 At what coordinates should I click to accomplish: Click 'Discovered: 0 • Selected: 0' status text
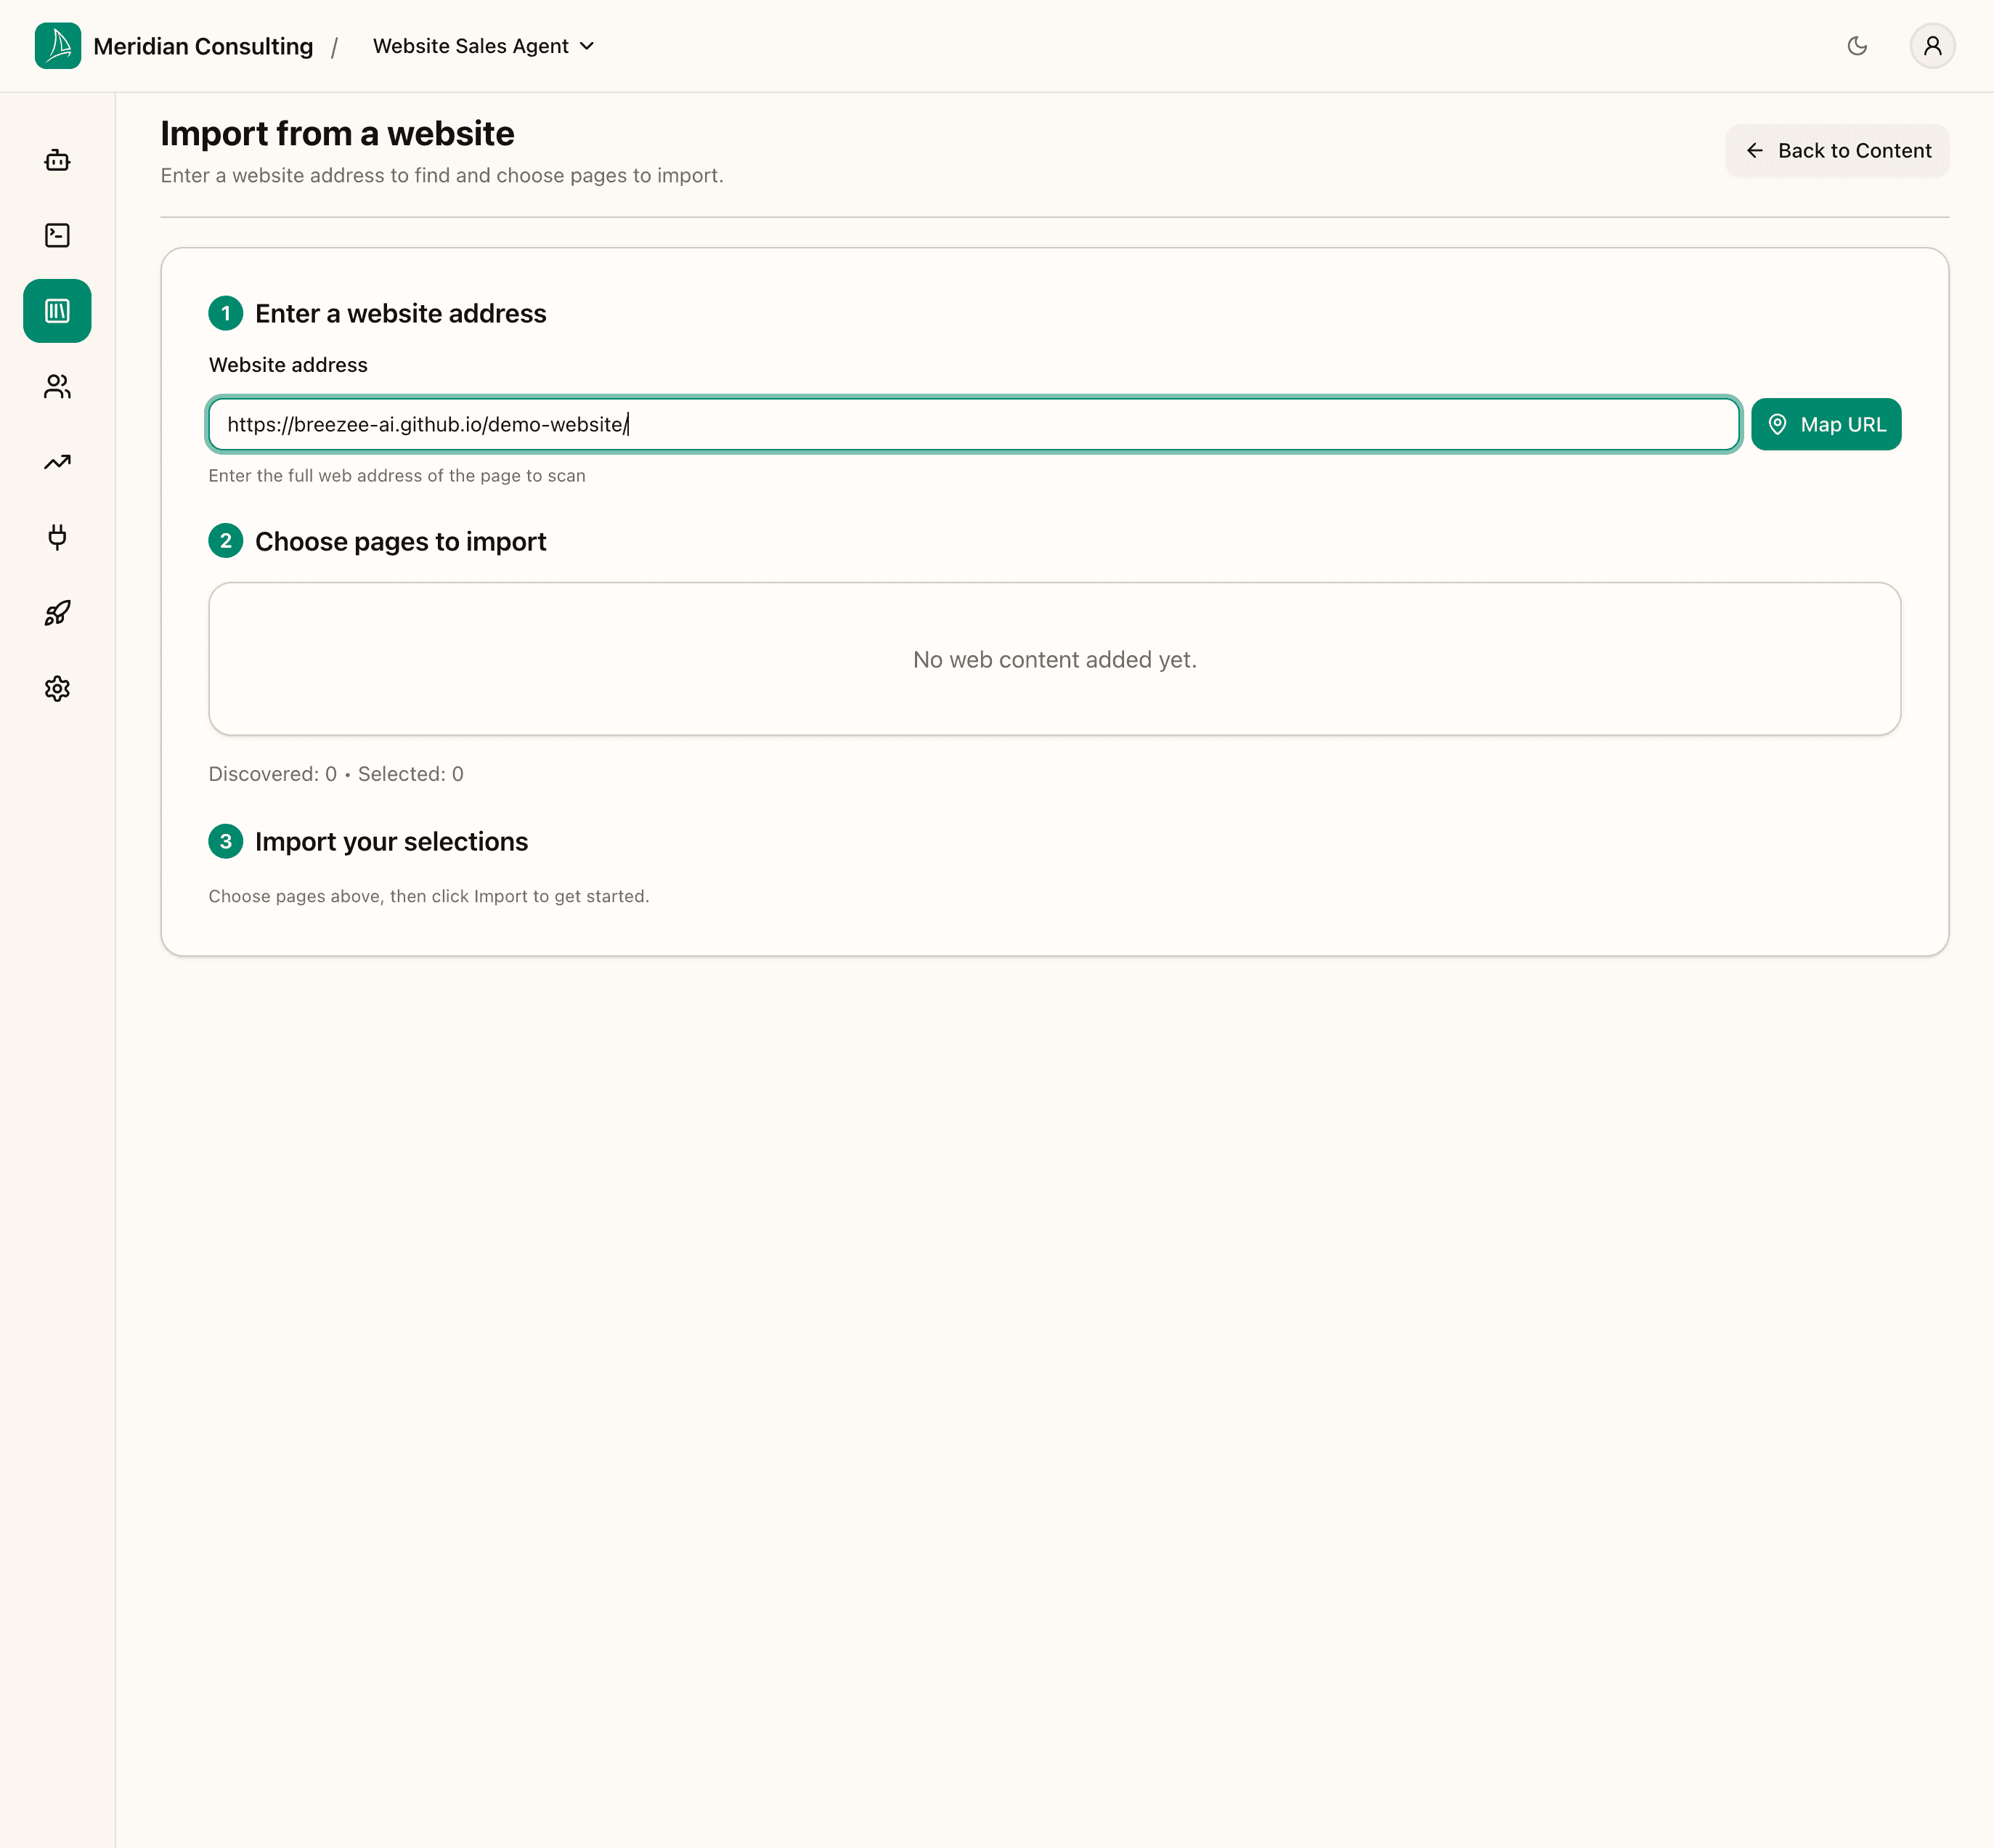tap(335, 774)
